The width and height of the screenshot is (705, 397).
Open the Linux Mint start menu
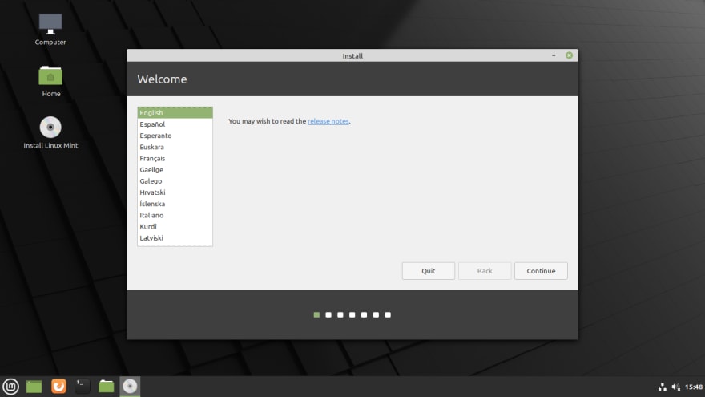click(x=10, y=387)
